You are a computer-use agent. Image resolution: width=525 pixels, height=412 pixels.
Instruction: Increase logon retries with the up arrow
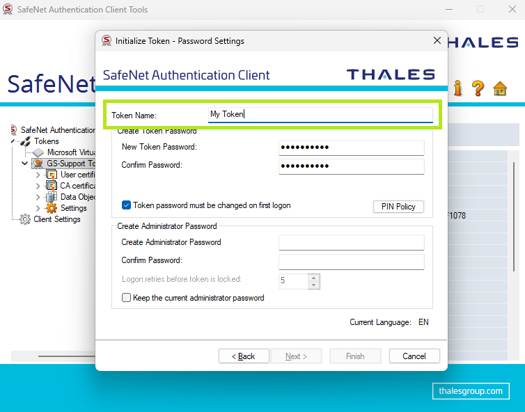point(314,278)
